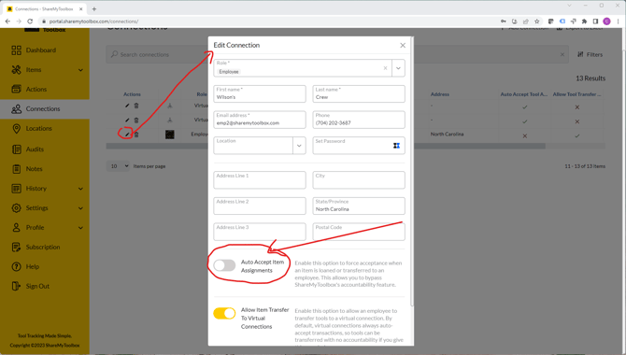
Task: Click the Phone number field
Action: pos(359,120)
